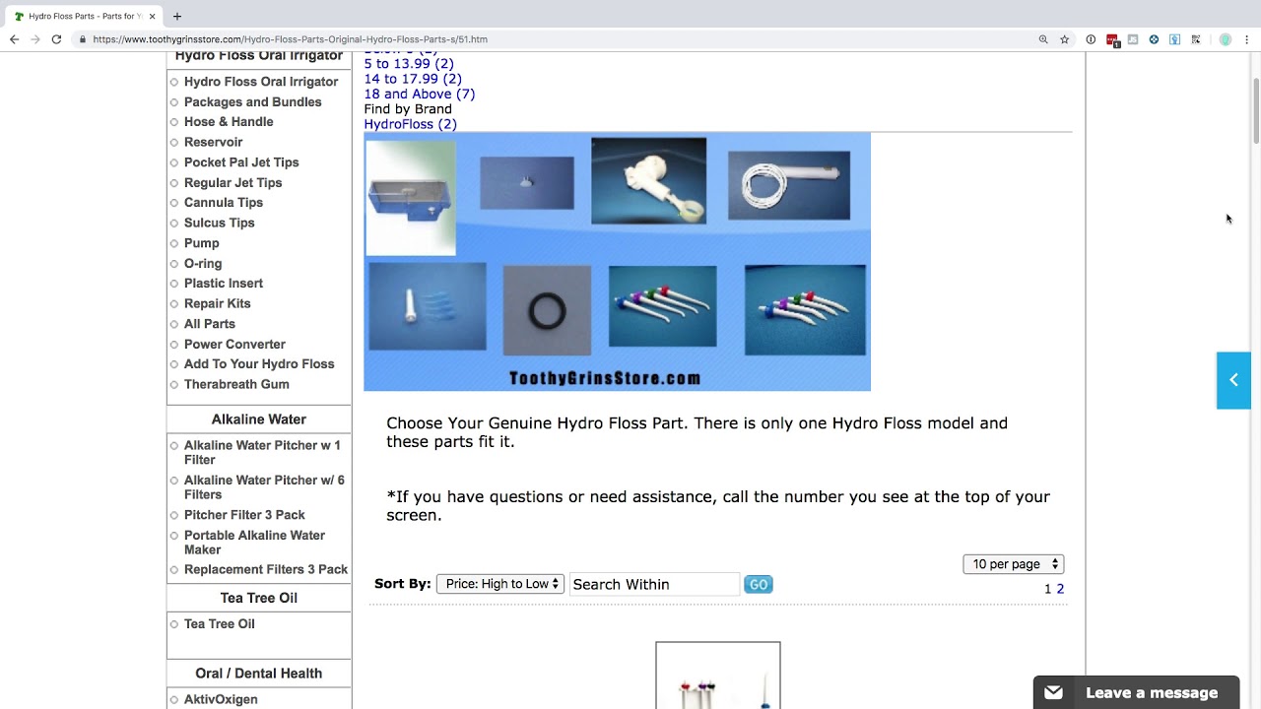Click the URL in the address bar
This screenshot has height=709, width=1261.
(291, 39)
